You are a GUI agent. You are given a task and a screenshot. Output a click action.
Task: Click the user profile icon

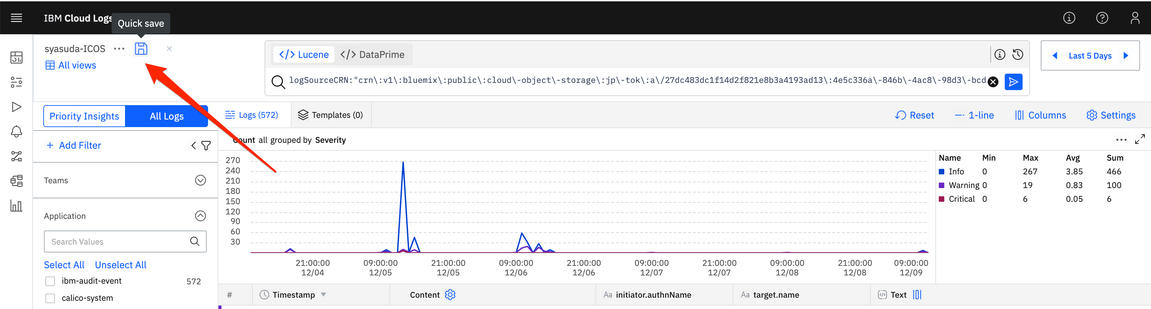[x=1135, y=18]
